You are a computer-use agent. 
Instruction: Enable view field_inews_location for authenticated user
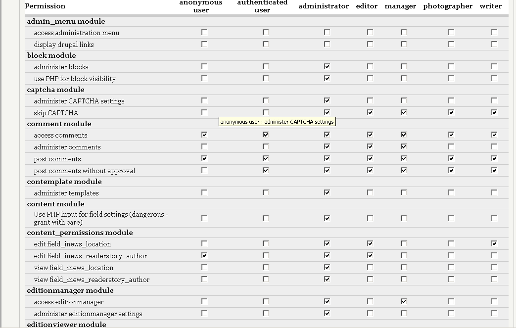coord(266,267)
